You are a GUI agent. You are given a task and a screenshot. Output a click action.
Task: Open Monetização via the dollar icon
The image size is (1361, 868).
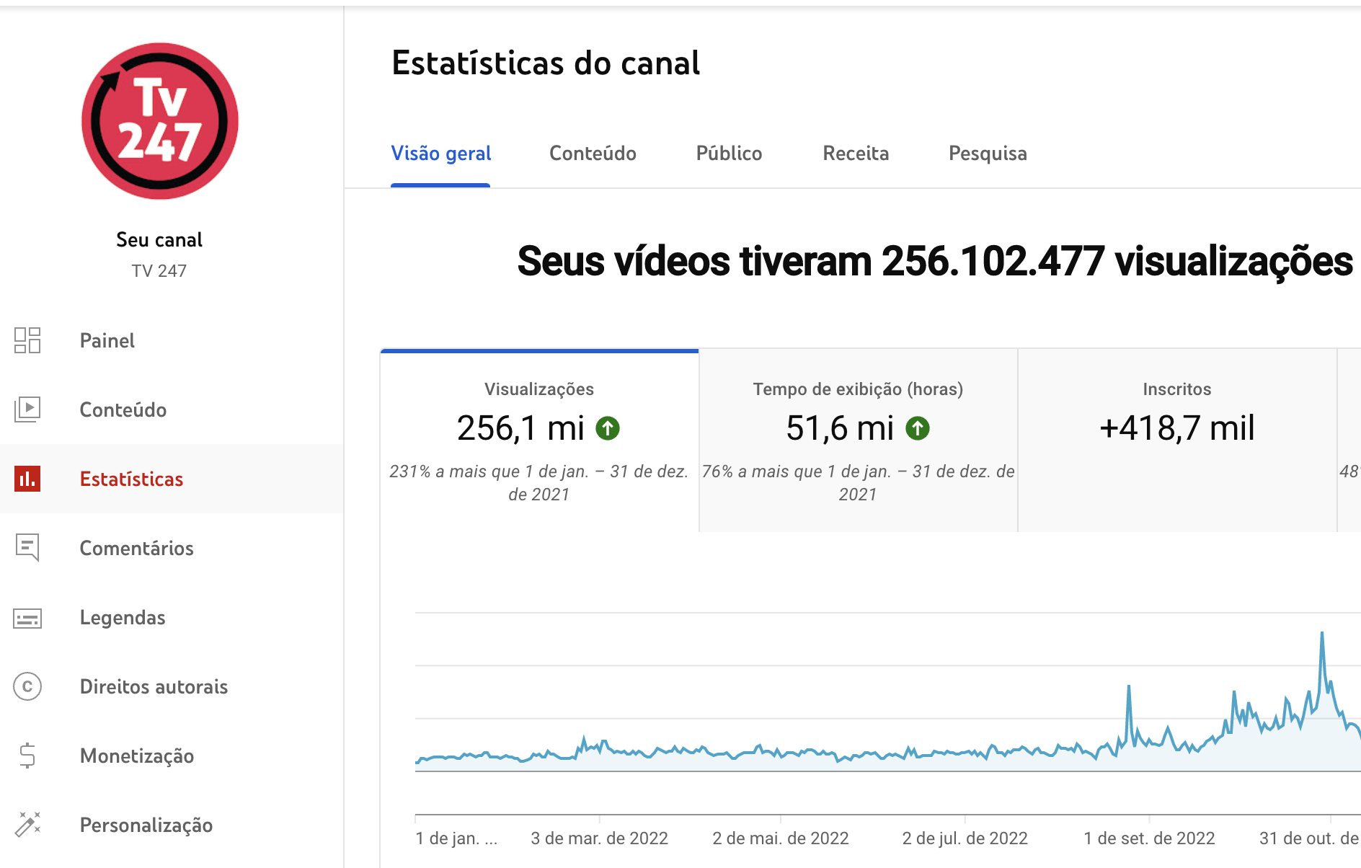[x=27, y=756]
